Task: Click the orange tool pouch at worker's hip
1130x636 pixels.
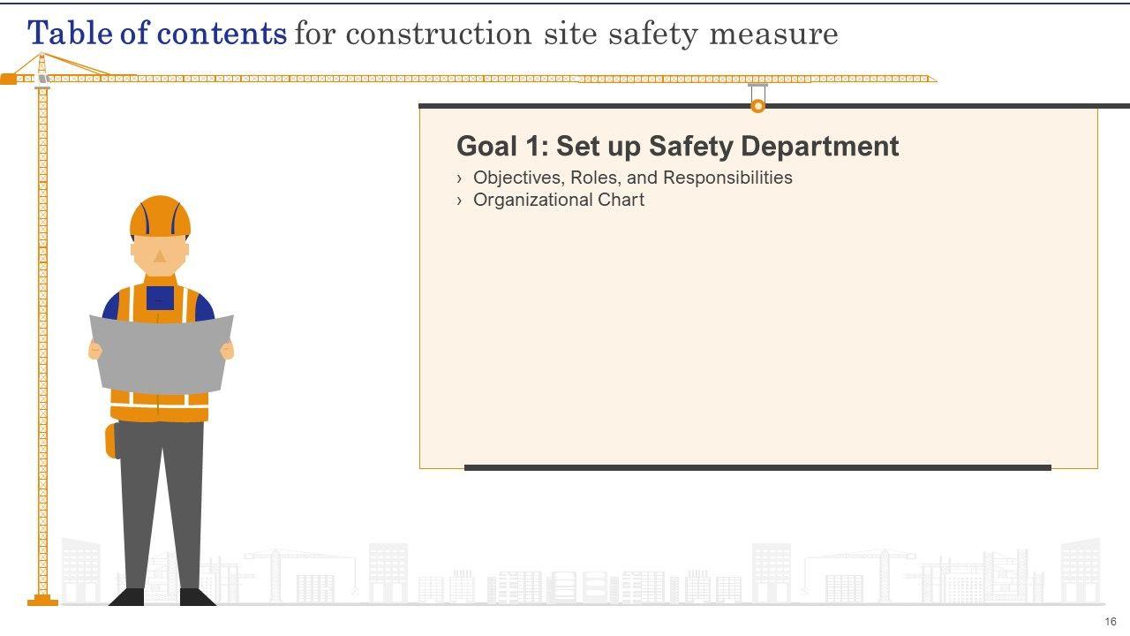Action: (x=111, y=440)
